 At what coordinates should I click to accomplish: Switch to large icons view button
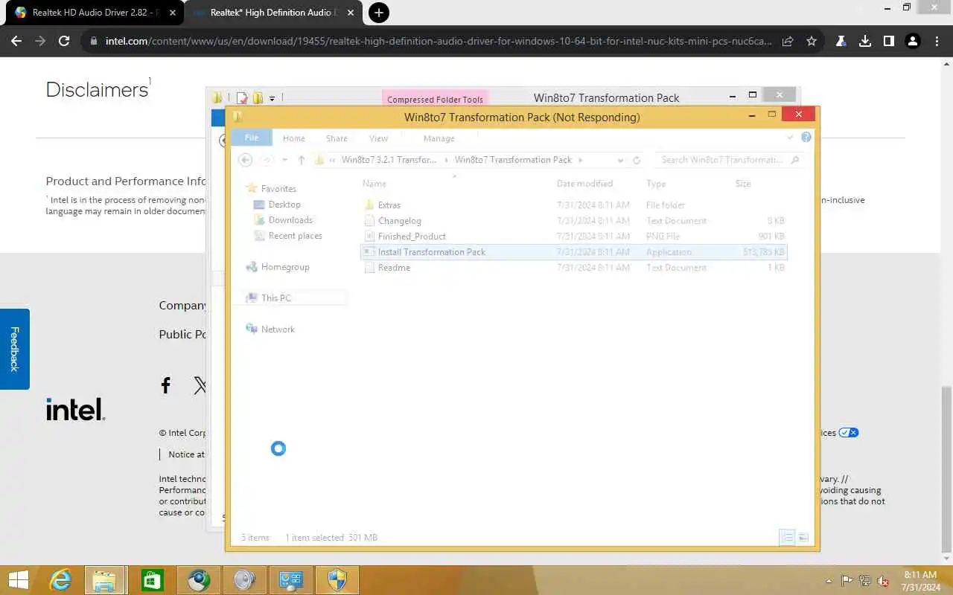pos(803,538)
